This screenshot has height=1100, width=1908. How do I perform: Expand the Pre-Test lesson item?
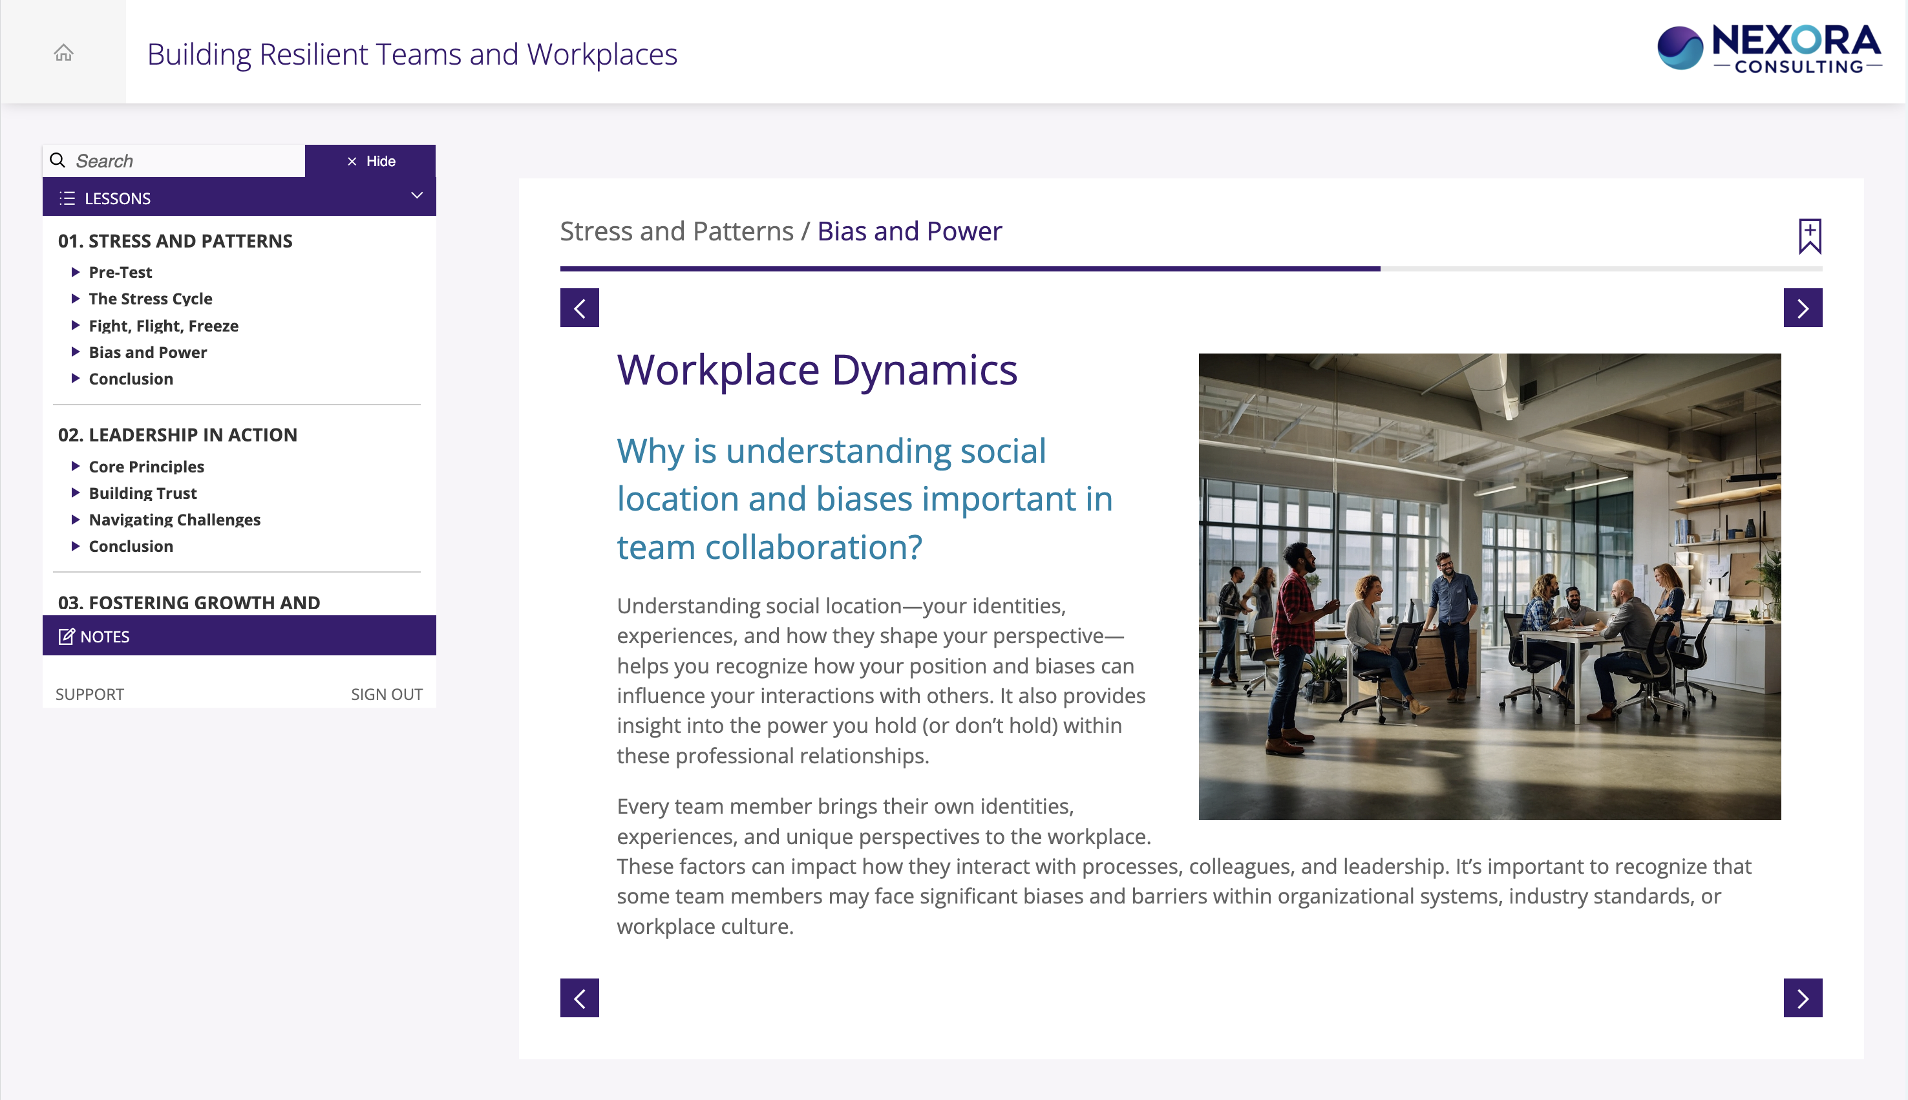pyautogui.click(x=120, y=272)
